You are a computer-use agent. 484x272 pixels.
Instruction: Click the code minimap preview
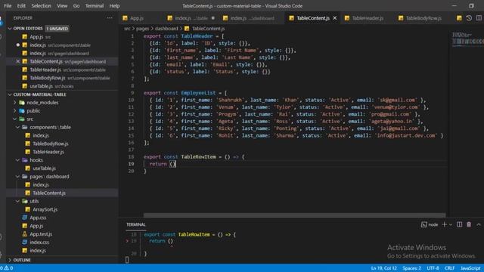pyautogui.click(x=467, y=39)
